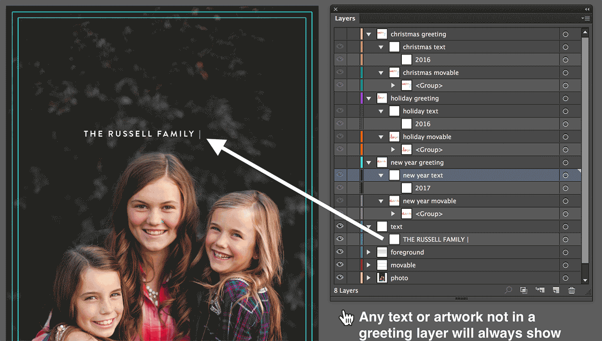Image resolution: width=602 pixels, height=341 pixels.
Task: Click target circle of holiday movable sublayer
Action: pos(565,137)
